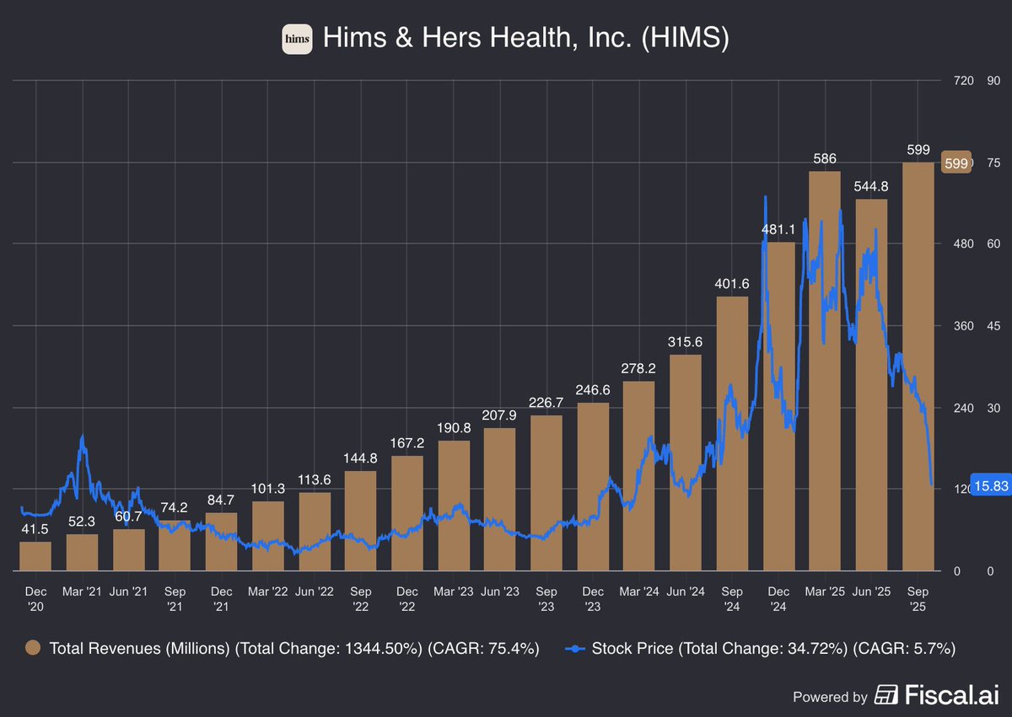This screenshot has width=1012, height=717.
Task: Click the Jun '25 x-axis label
Action: [x=872, y=591]
